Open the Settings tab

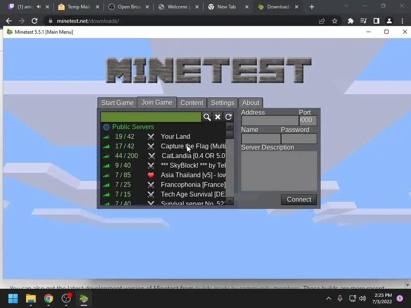point(222,103)
